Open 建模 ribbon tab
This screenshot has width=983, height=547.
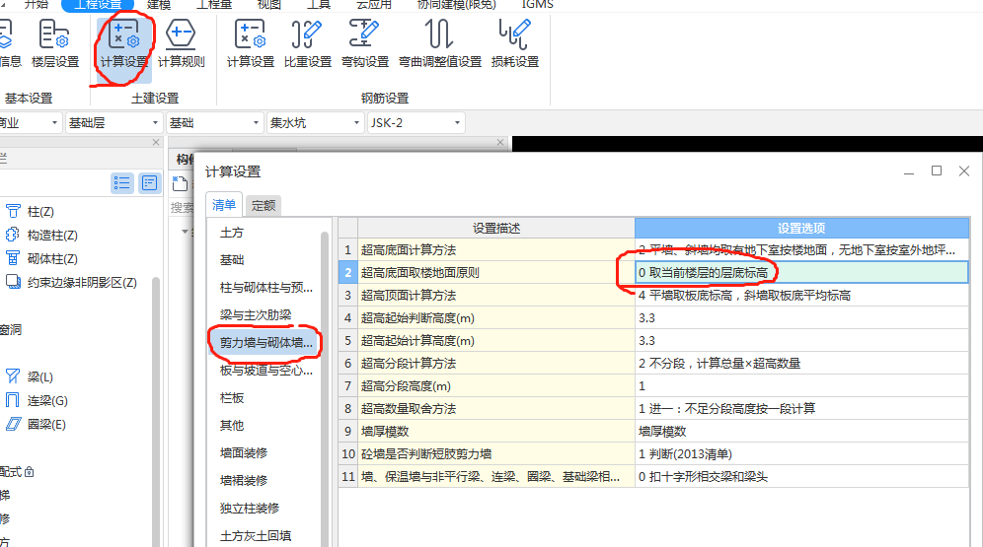click(x=159, y=5)
